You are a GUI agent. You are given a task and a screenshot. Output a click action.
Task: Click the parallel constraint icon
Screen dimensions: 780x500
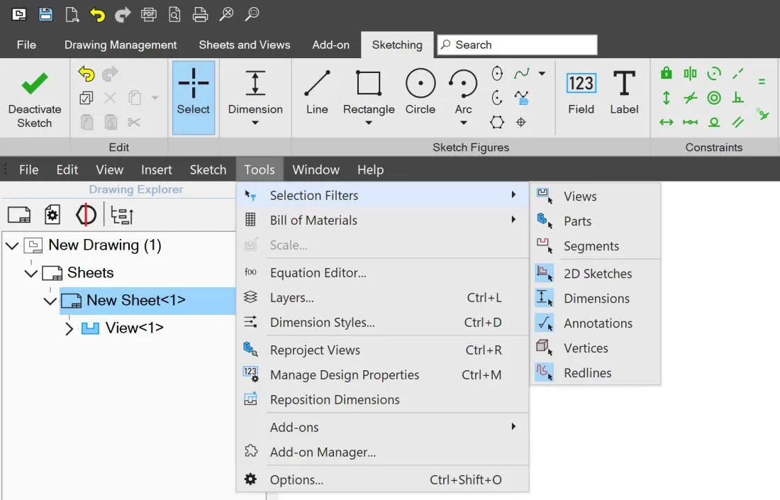click(x=737, y=122)
